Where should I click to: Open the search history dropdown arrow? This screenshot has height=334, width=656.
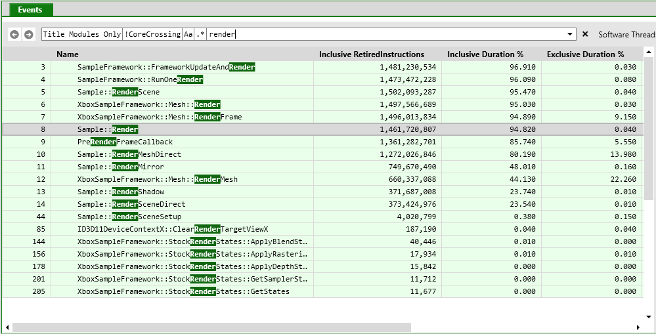pyautogui.click(x=570, y=34)
